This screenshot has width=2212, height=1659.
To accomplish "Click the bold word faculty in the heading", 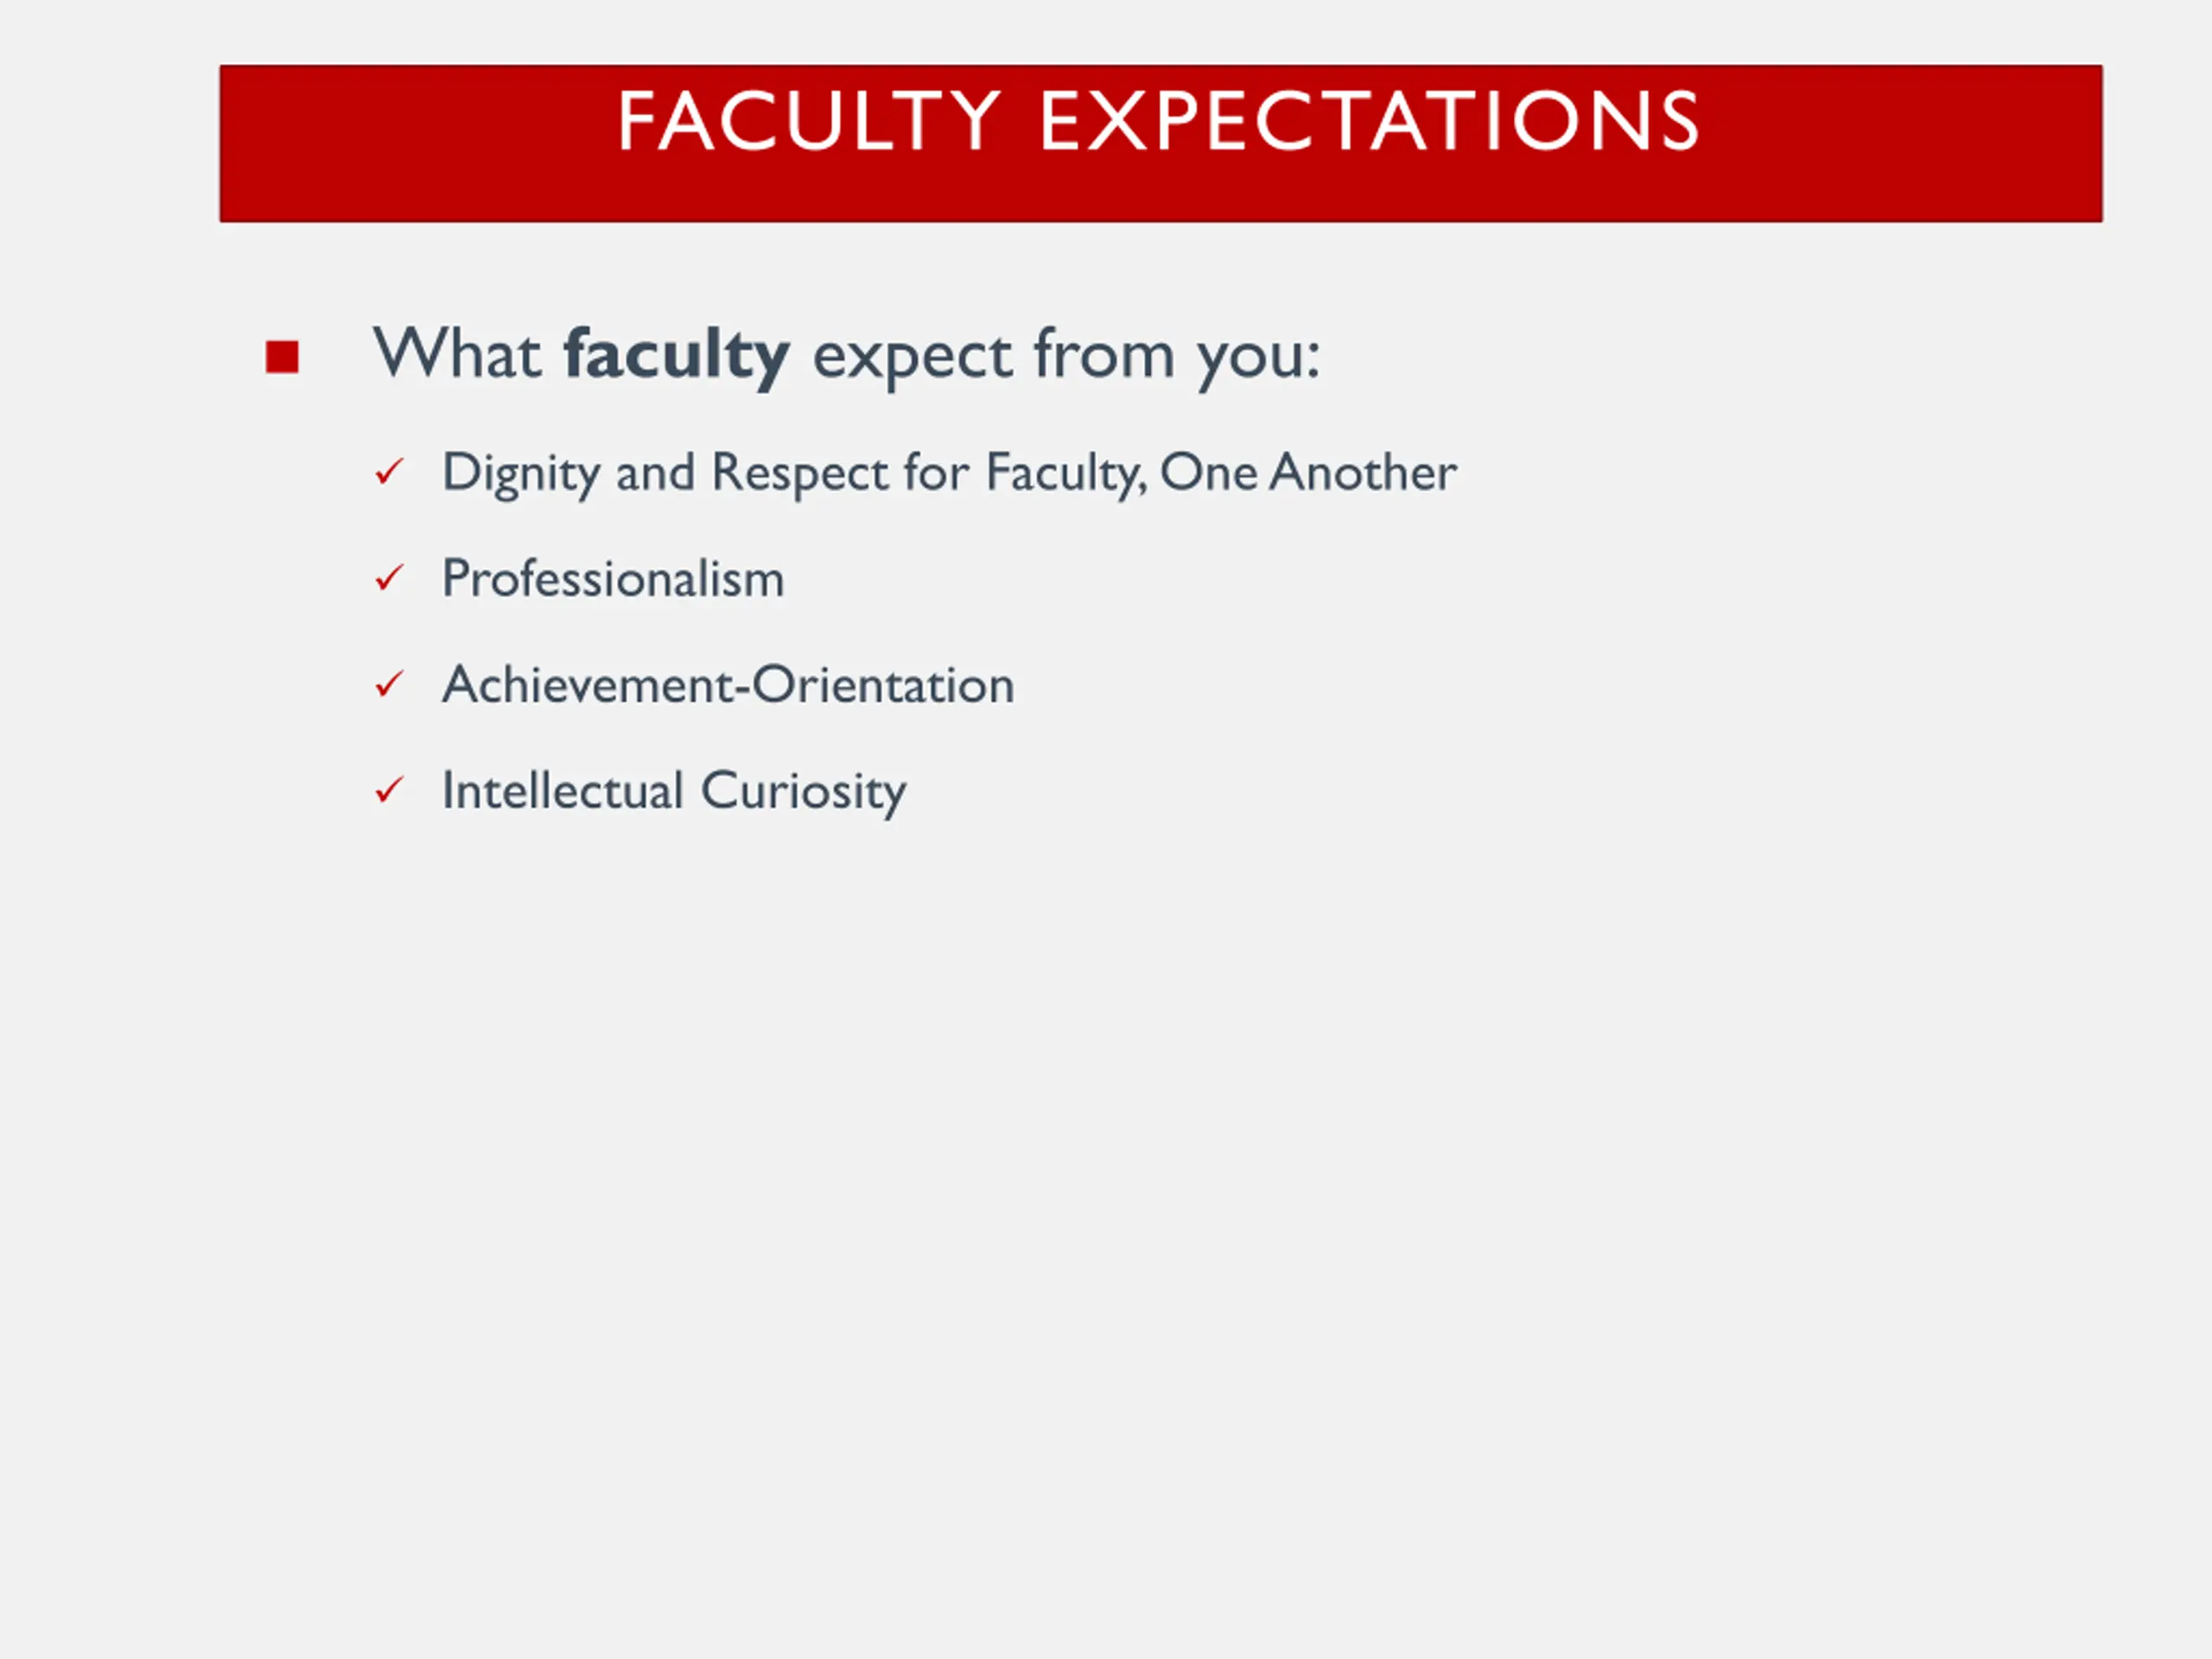I will [677, 356].
